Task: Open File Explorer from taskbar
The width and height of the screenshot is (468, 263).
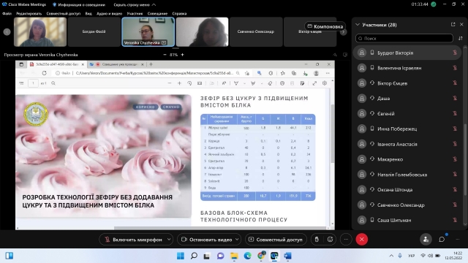Action: coord(234,256)
